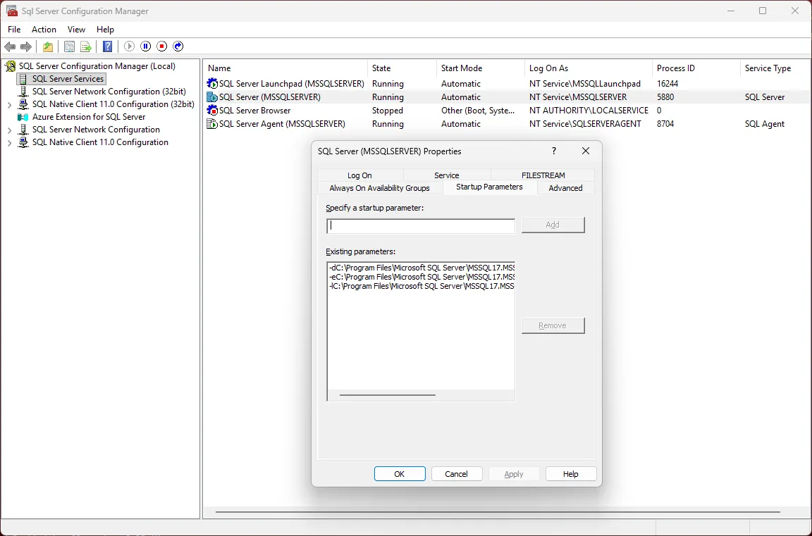Select SQL Server Network Configuration (32bit) label
Screen dimensions: 812x536
coord(109,92)
